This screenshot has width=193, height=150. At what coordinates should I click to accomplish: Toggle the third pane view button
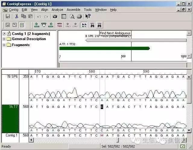[22, 25]
